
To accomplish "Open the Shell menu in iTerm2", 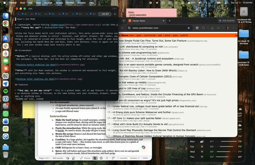I will tap(22, 3).
